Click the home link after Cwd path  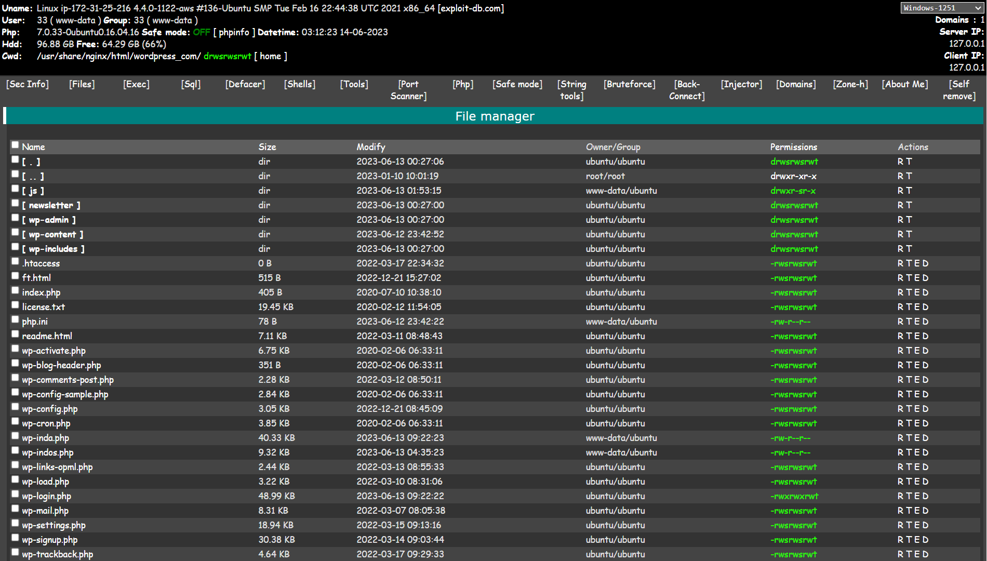(270, 56)
